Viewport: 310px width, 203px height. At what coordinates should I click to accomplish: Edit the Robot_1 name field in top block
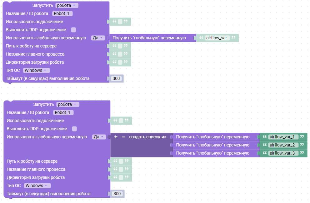(x=62, y=13)
